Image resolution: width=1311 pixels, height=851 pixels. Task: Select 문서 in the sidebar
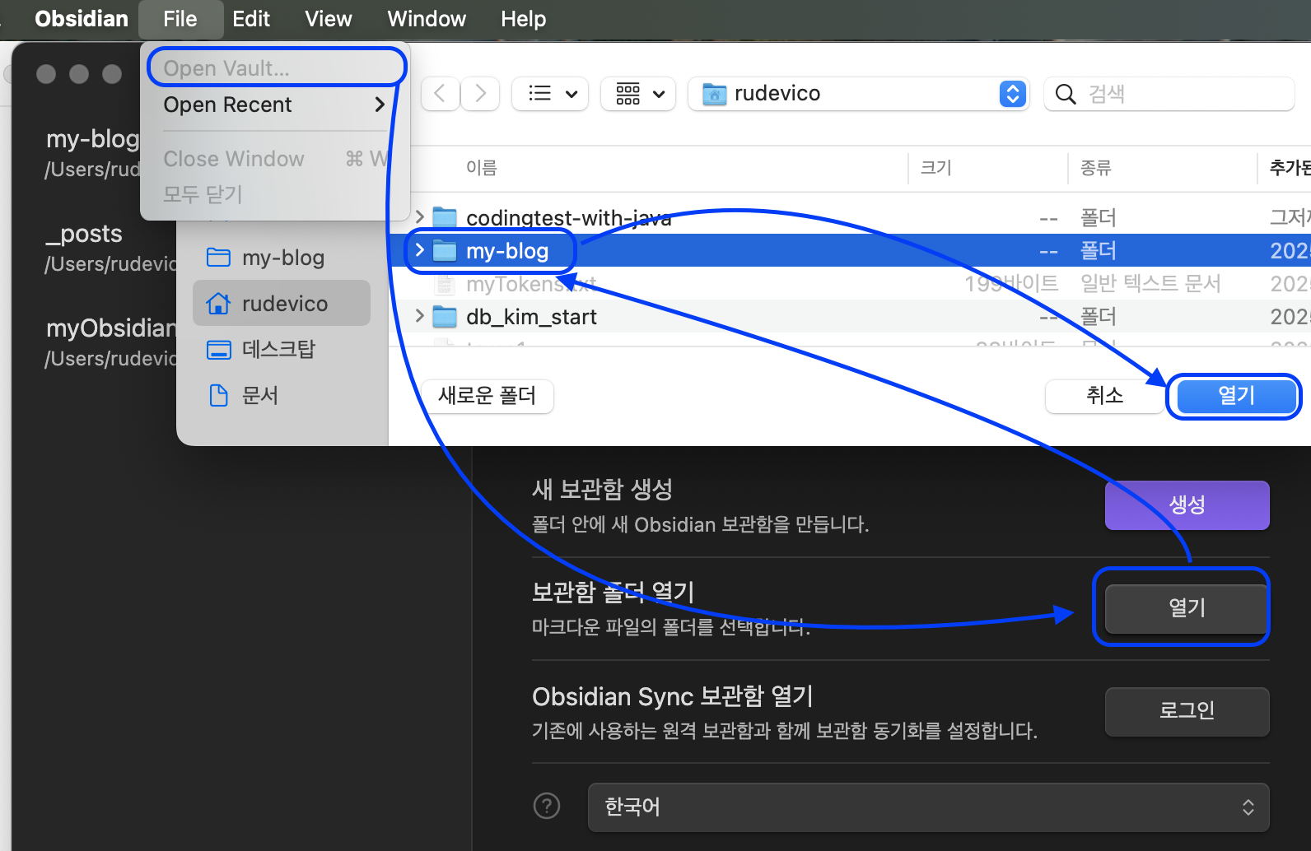(282, 396)
